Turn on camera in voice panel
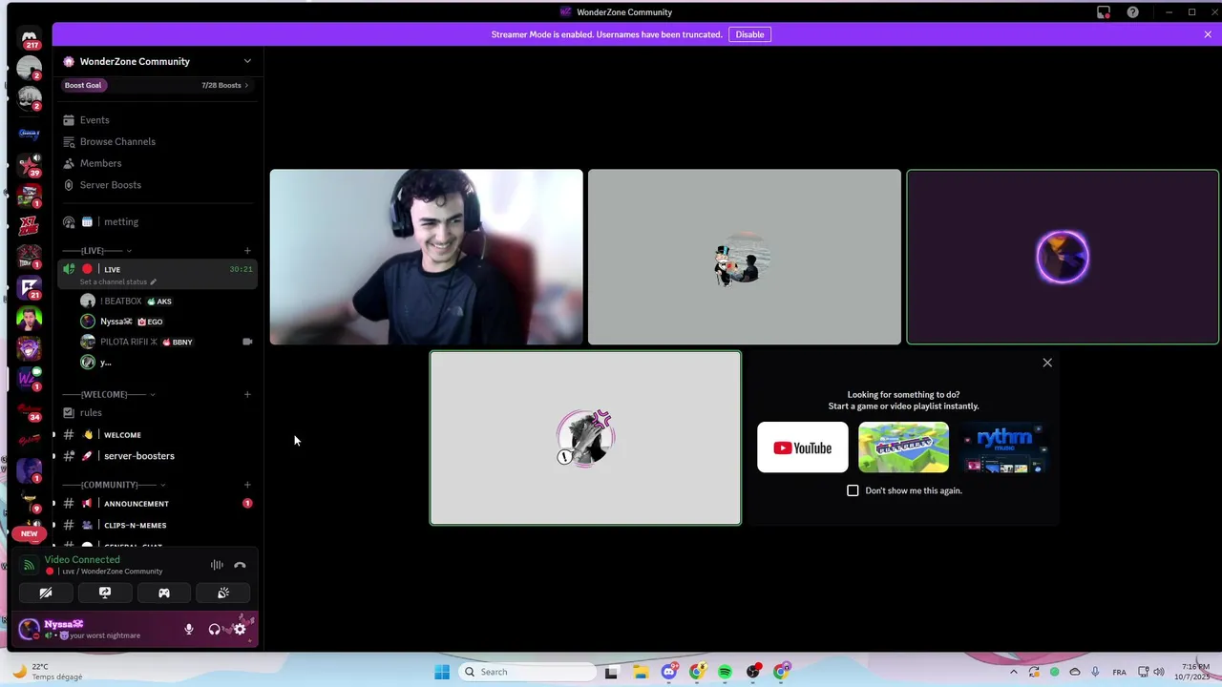This screenshot has width=1222, height=687. [45, 593]
